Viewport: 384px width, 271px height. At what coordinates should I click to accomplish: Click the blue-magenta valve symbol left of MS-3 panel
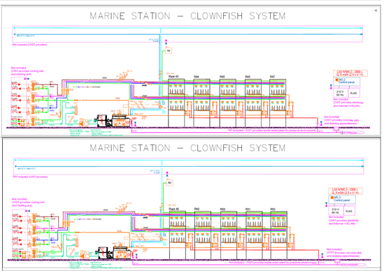click(326, 205)
